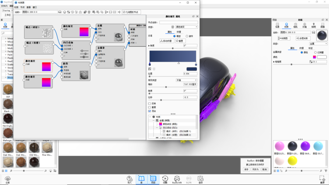Click the 重置 reset button
The height and width of the screenshot is (185, 329).
click(180, 41)
